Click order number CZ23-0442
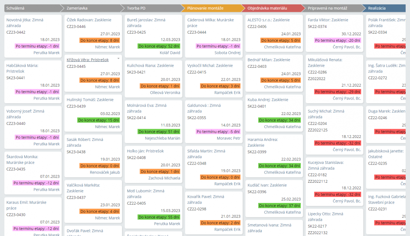Screen dimensions: 410x236 16,32
